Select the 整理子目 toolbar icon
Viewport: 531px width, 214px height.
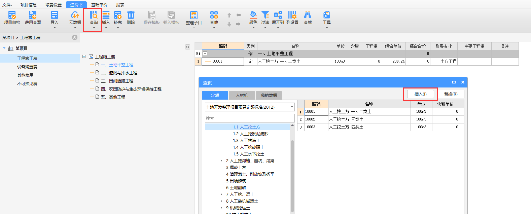(x=193, y=15)
